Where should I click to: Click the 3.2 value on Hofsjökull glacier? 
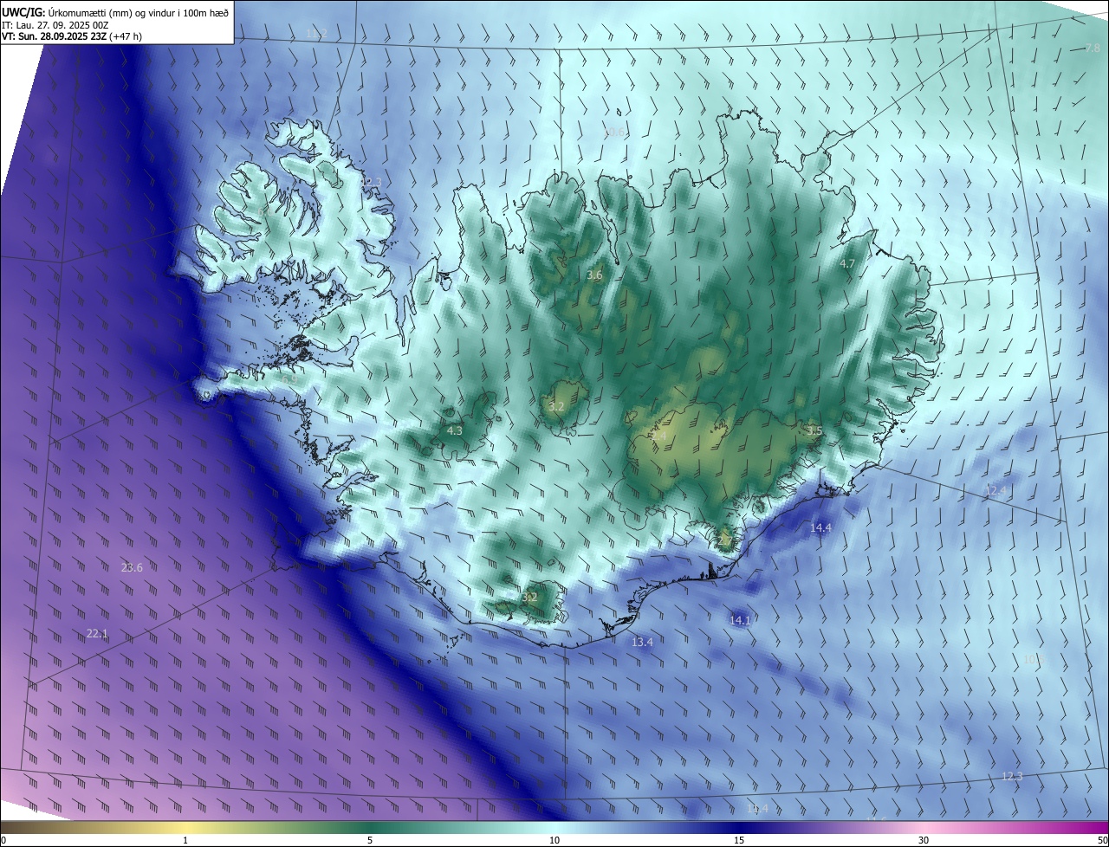click(x=556, y=406)
